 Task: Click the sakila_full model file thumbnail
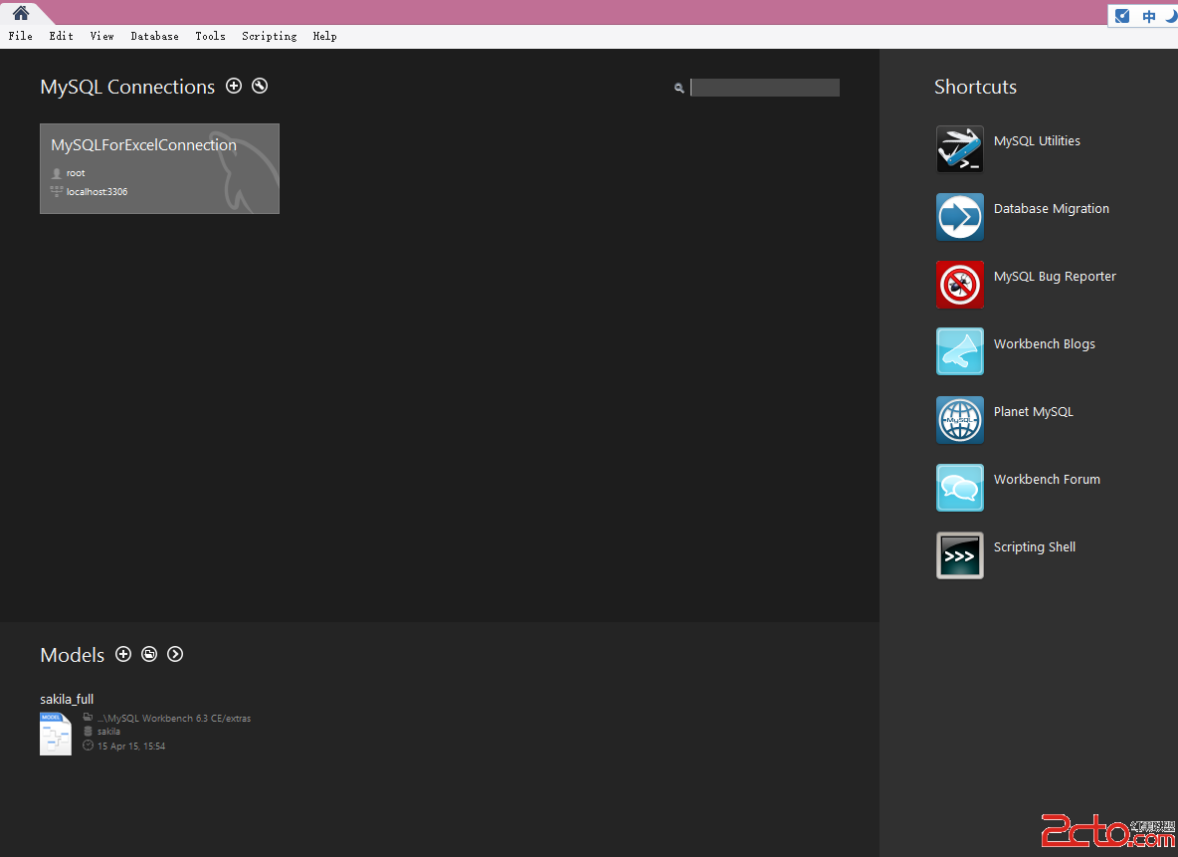(x=56, y=734)
